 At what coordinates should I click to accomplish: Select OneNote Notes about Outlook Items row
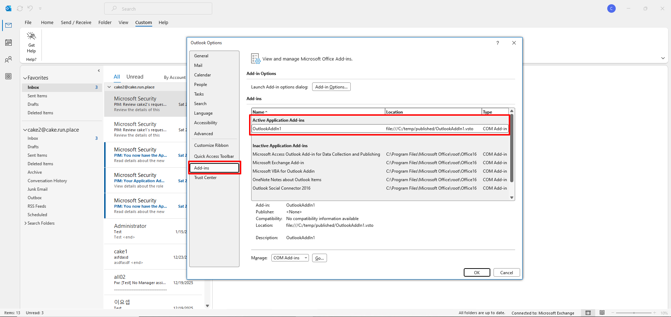pos(380,180)
